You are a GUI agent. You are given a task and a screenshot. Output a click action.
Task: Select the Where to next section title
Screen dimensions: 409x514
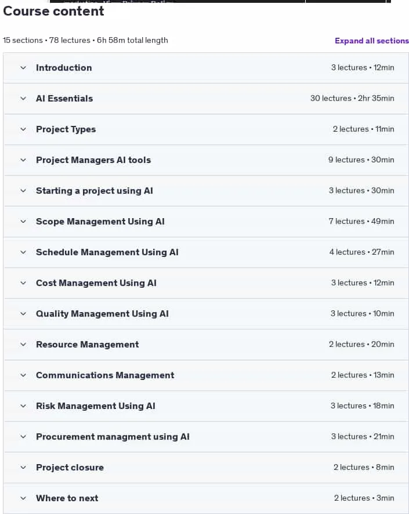pos(67,498)
